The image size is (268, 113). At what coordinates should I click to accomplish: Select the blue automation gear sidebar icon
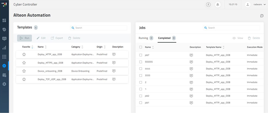[x=4, y=66]
